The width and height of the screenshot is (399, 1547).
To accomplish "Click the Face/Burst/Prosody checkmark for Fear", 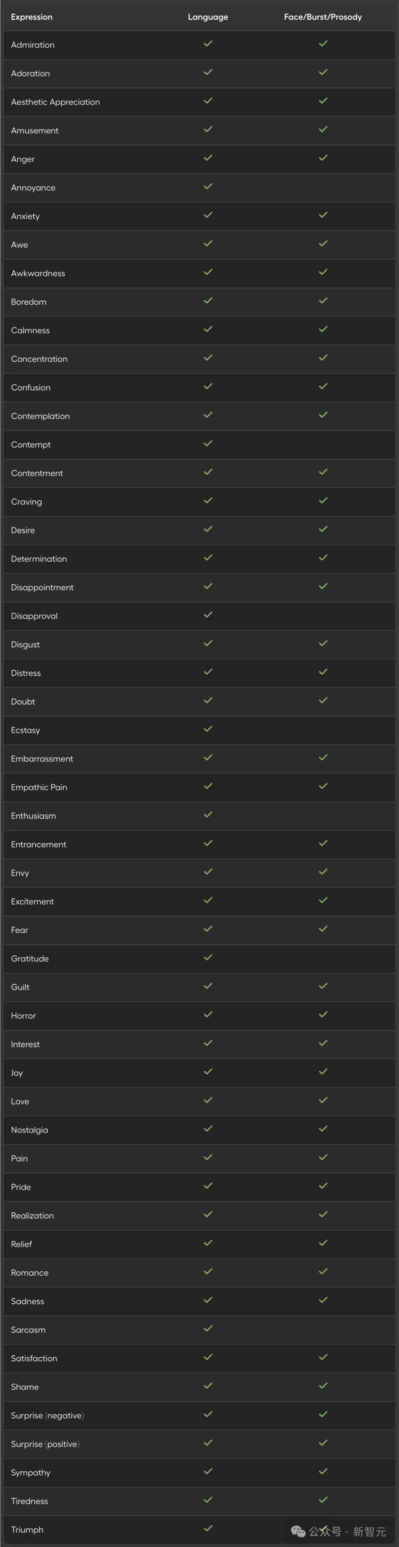I will tap(323, 929).
